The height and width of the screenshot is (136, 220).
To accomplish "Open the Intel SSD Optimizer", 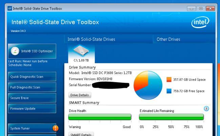I will click(x=32, y=51).
